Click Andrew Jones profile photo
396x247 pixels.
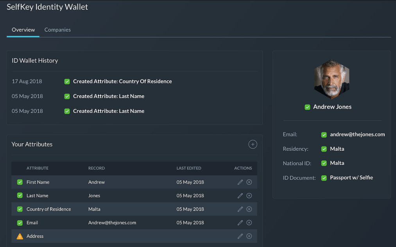[331, 79]
